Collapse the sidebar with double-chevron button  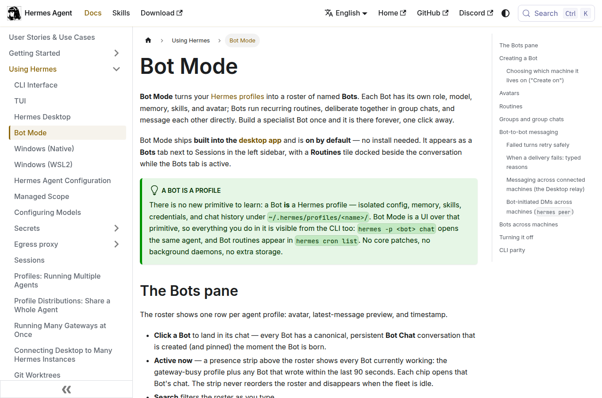66,389
